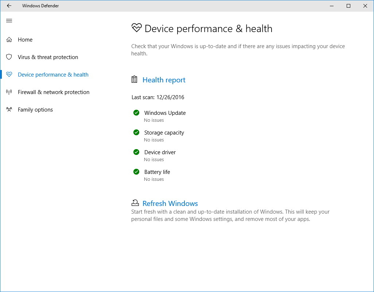374x292 pixels.
Task: Open the Health report link
Action: coord(164,80)
